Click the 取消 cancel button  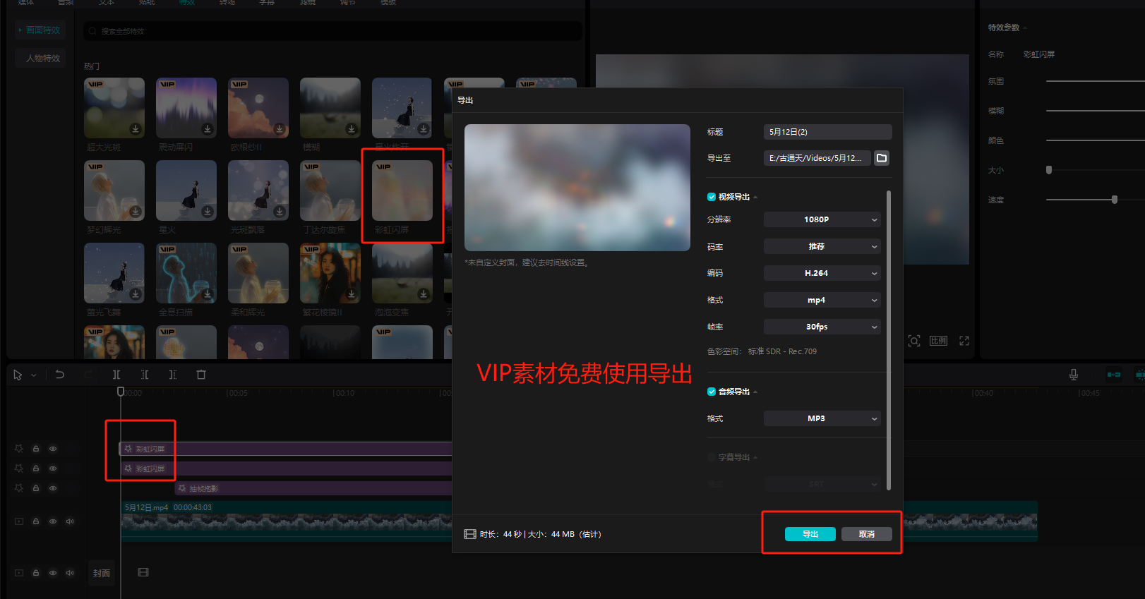pos(866,534)
